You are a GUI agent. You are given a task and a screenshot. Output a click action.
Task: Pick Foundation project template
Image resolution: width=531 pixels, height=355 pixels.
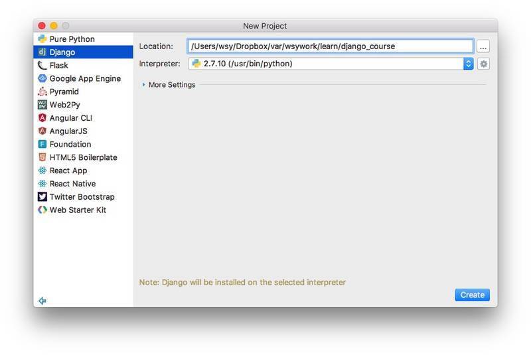click(84, 144)
